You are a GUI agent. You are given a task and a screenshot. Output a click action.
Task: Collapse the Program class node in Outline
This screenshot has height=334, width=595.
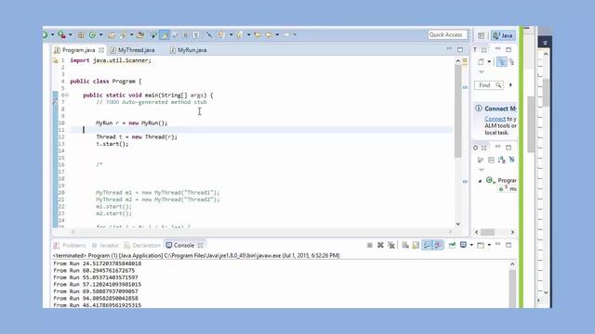click(x=480, y=181)
